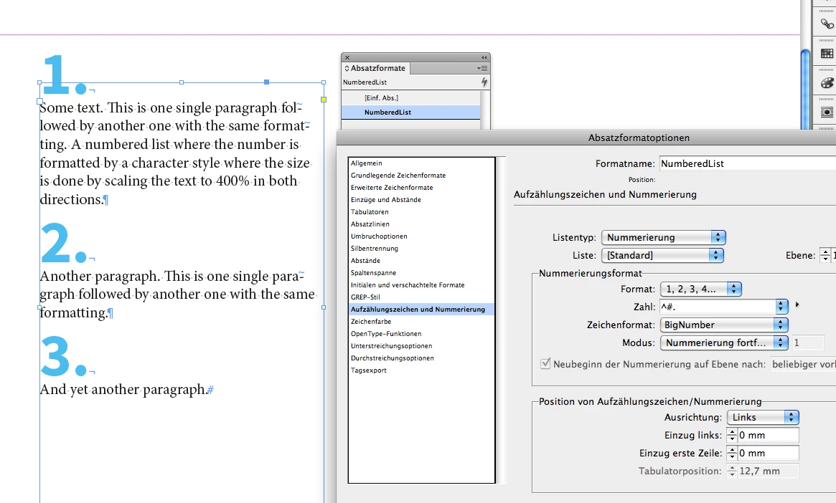Click the Zahl text field

[717, 307]
